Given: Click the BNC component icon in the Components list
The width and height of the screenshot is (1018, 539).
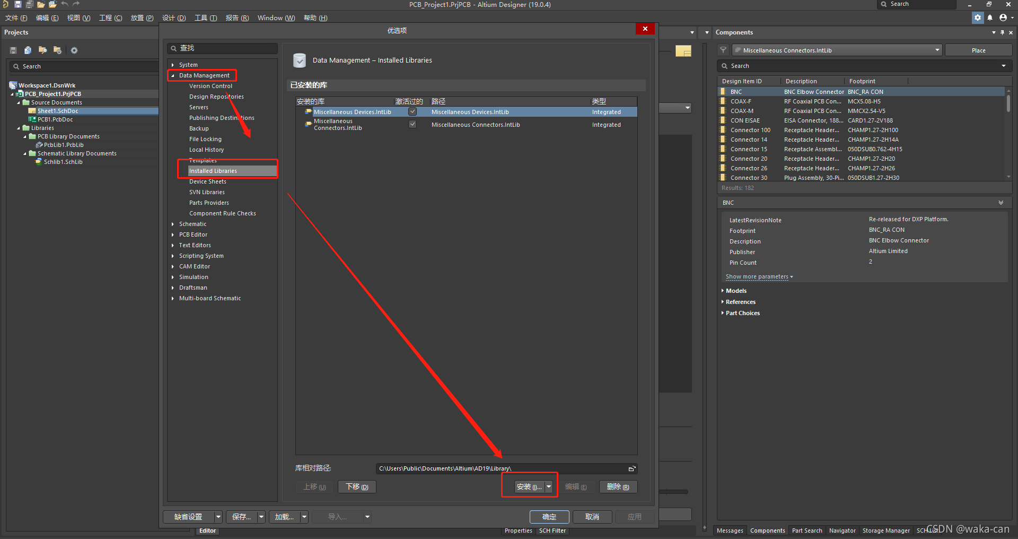Looking at the screenshot, I should tap(722, 92).
